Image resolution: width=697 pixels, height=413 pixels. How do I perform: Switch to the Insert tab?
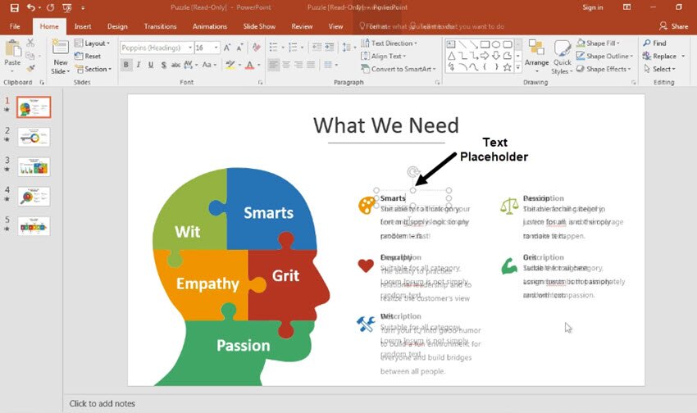pos(83,26)
